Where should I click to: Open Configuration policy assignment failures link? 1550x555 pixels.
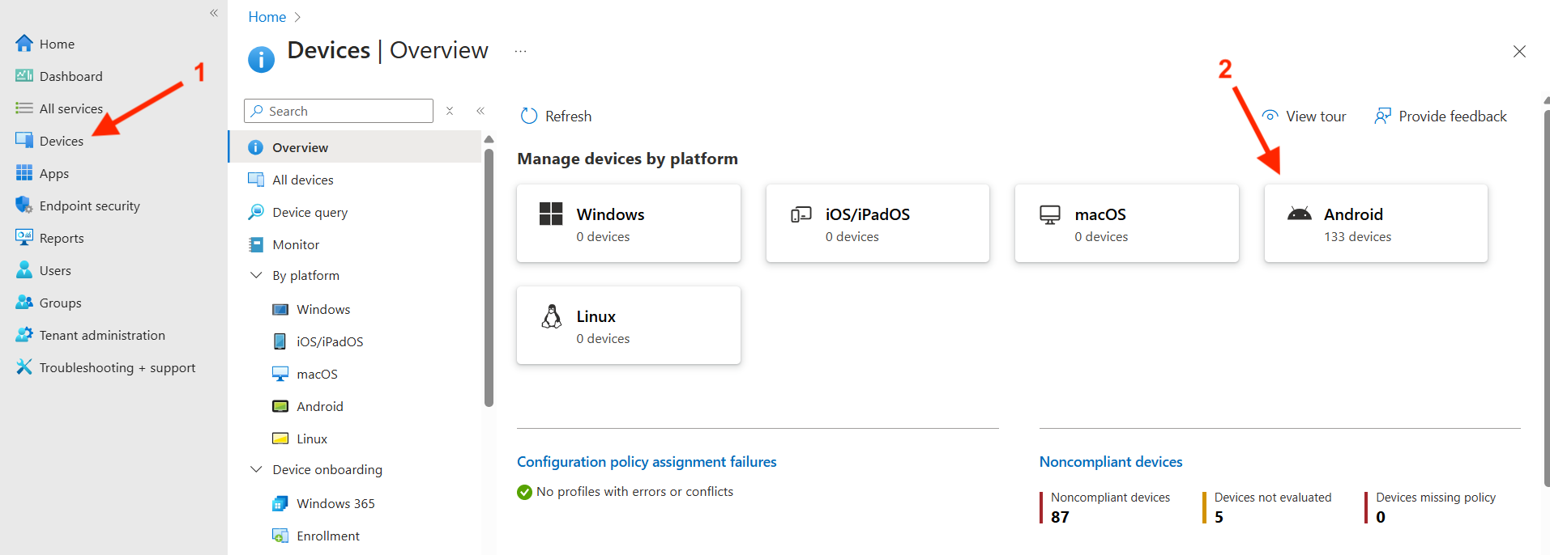[x=647, y=462]
